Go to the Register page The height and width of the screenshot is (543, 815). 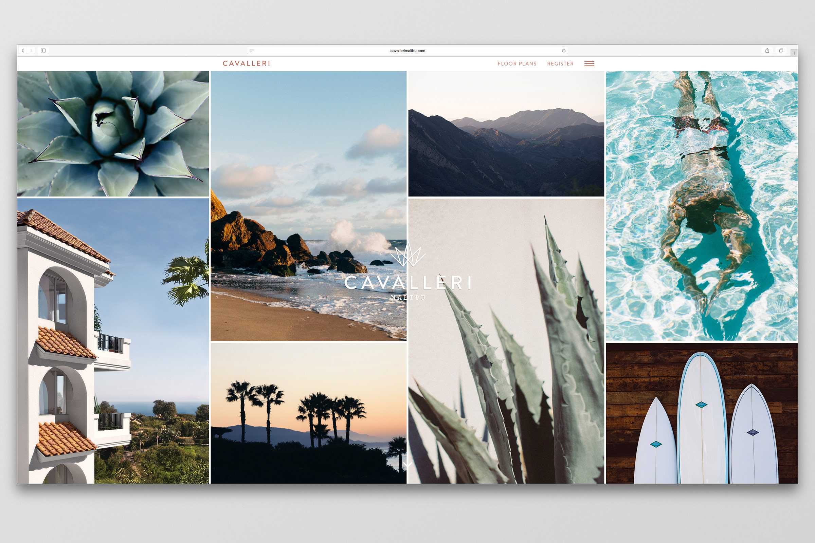click(560, 64)
